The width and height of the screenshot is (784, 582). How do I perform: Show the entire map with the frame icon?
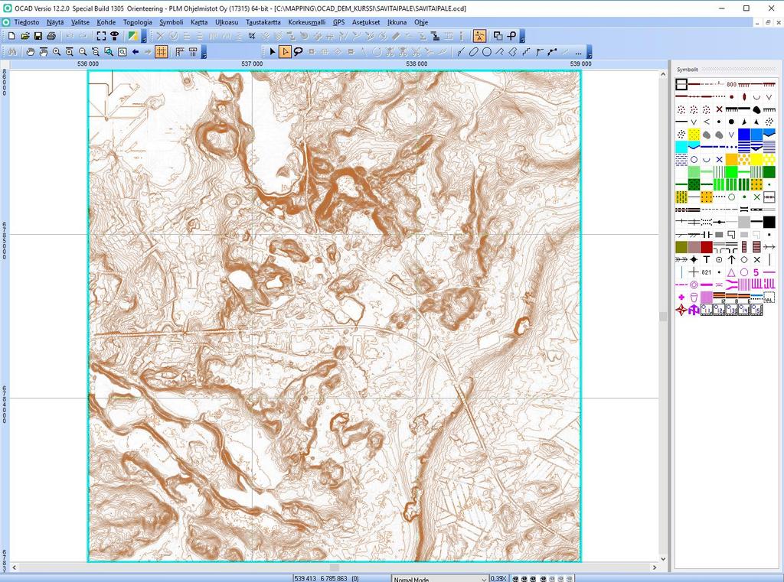pyautogui.click(x=101, y=36)
